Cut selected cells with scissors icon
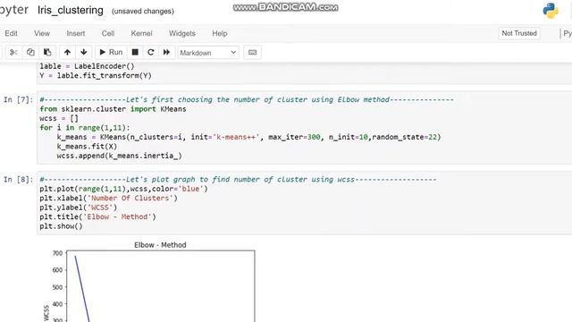The image size is (572, 322). pyautogui.click(x=14, y=53)
